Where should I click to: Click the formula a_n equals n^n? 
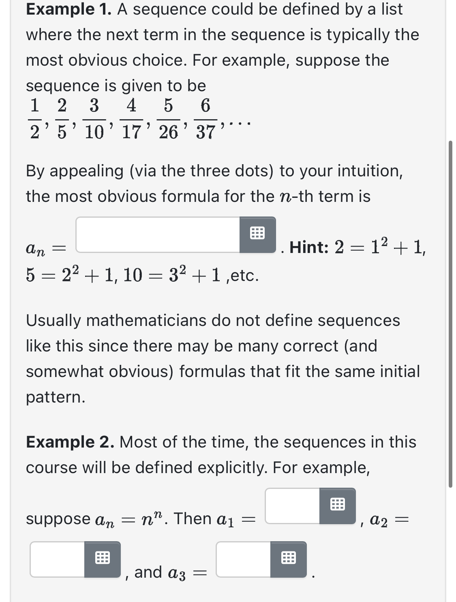point(130,519)
